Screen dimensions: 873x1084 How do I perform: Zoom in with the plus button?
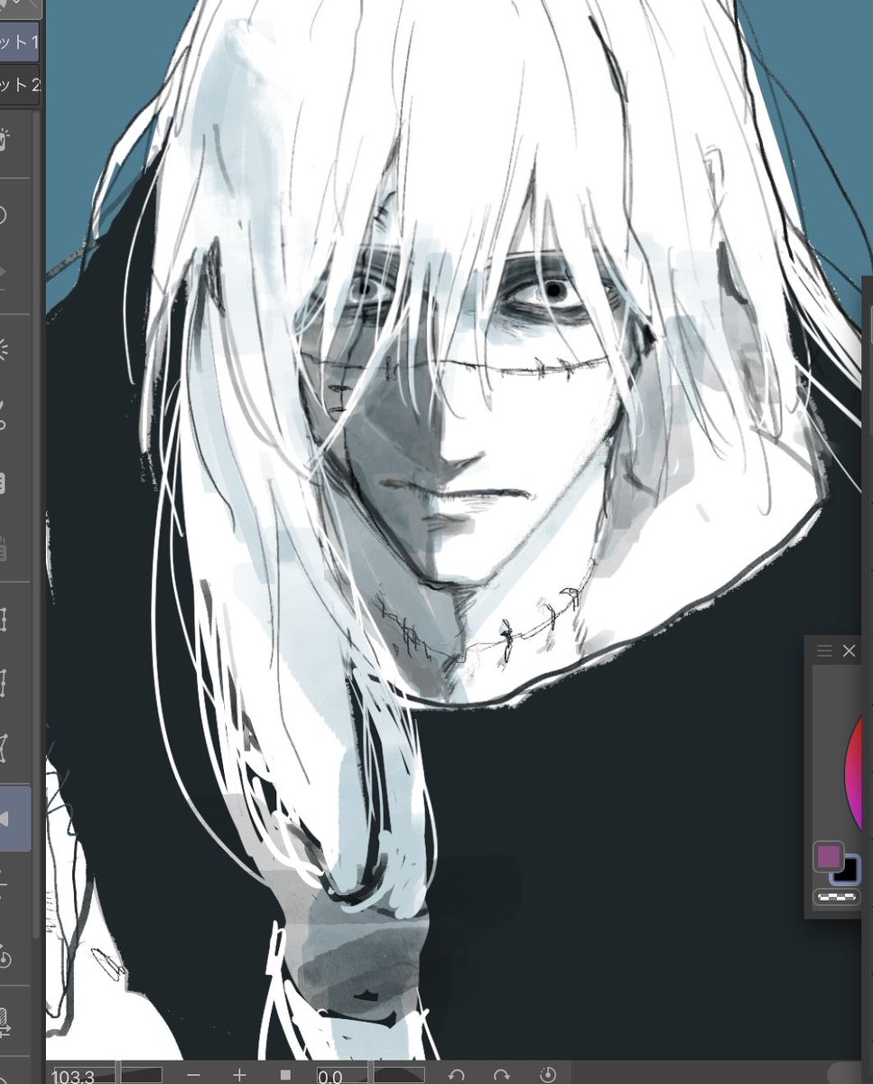pos(239,1075)
